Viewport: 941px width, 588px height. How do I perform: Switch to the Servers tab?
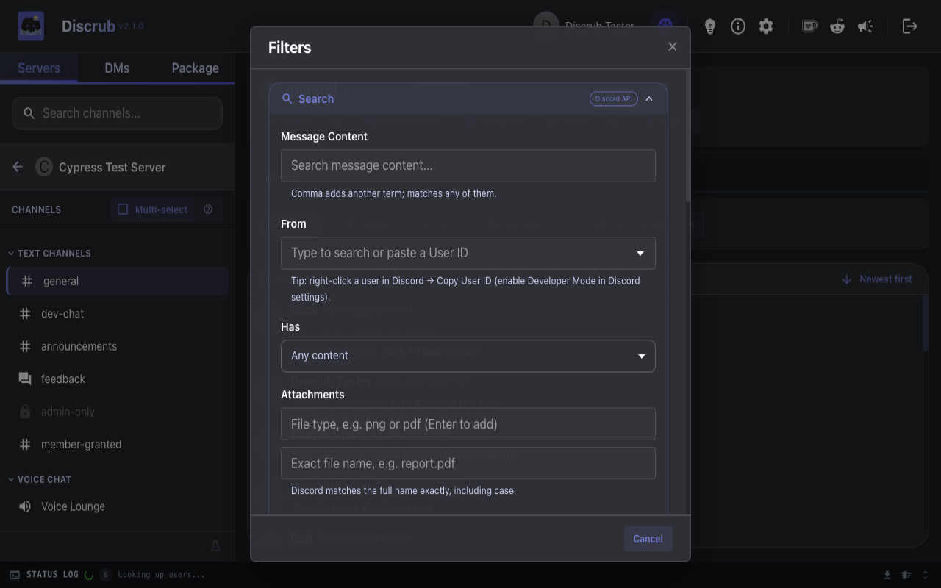coord(39,68)
